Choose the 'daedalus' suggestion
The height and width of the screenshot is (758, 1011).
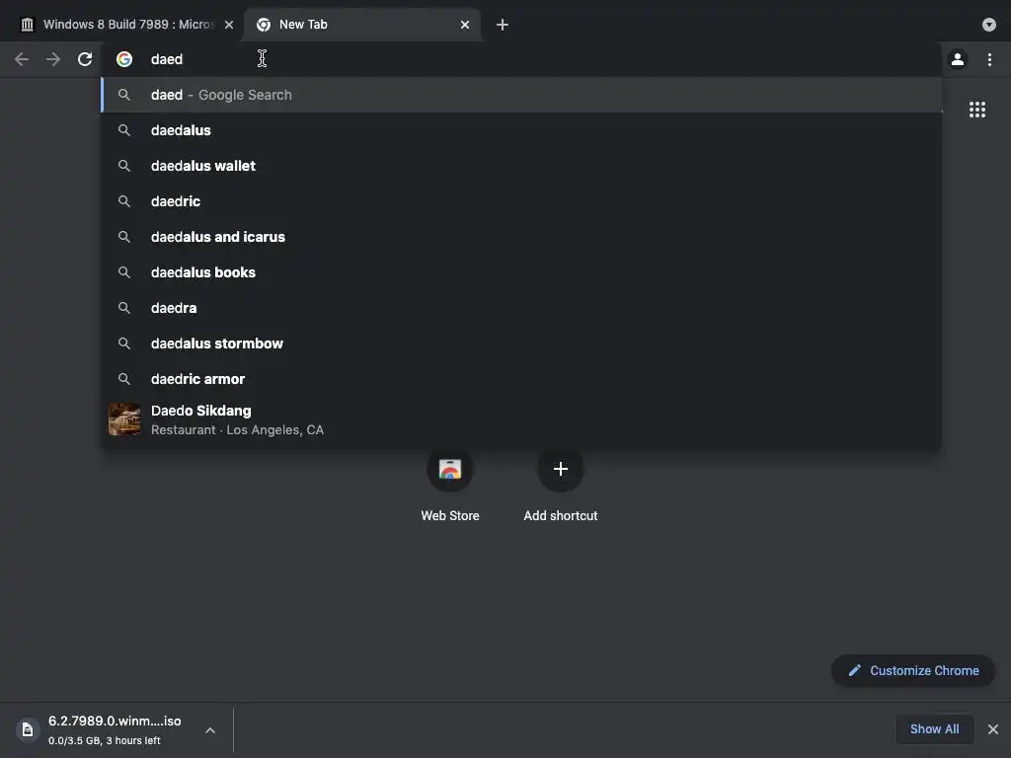tap(521, 130)
